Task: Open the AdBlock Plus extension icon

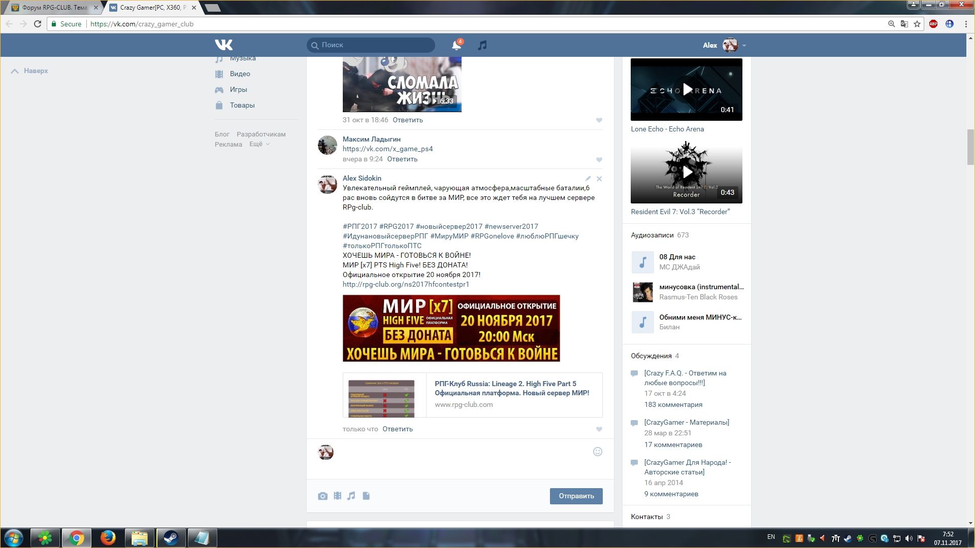Action: (x=933, y=24)
